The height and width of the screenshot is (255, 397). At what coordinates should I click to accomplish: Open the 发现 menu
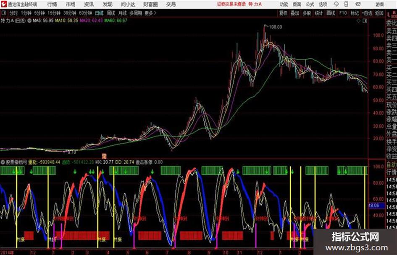[x=108, y=4]
